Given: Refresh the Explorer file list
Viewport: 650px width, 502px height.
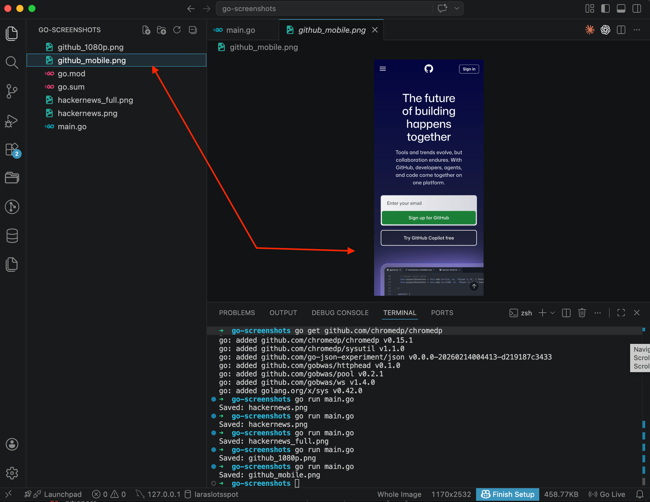Looking at the screenshot, I should [177, 30].
